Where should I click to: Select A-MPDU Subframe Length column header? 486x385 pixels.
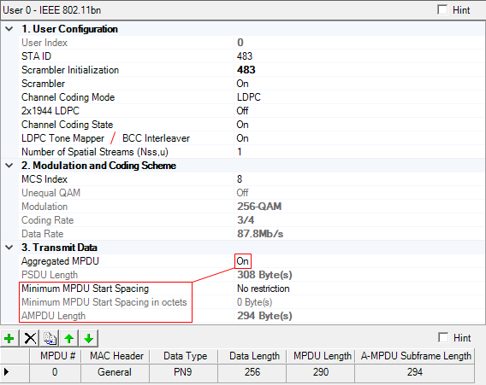pos(415,356)
